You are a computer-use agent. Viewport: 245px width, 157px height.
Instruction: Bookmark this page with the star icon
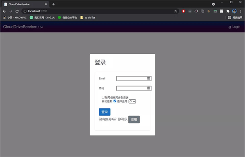pos(176,11)
